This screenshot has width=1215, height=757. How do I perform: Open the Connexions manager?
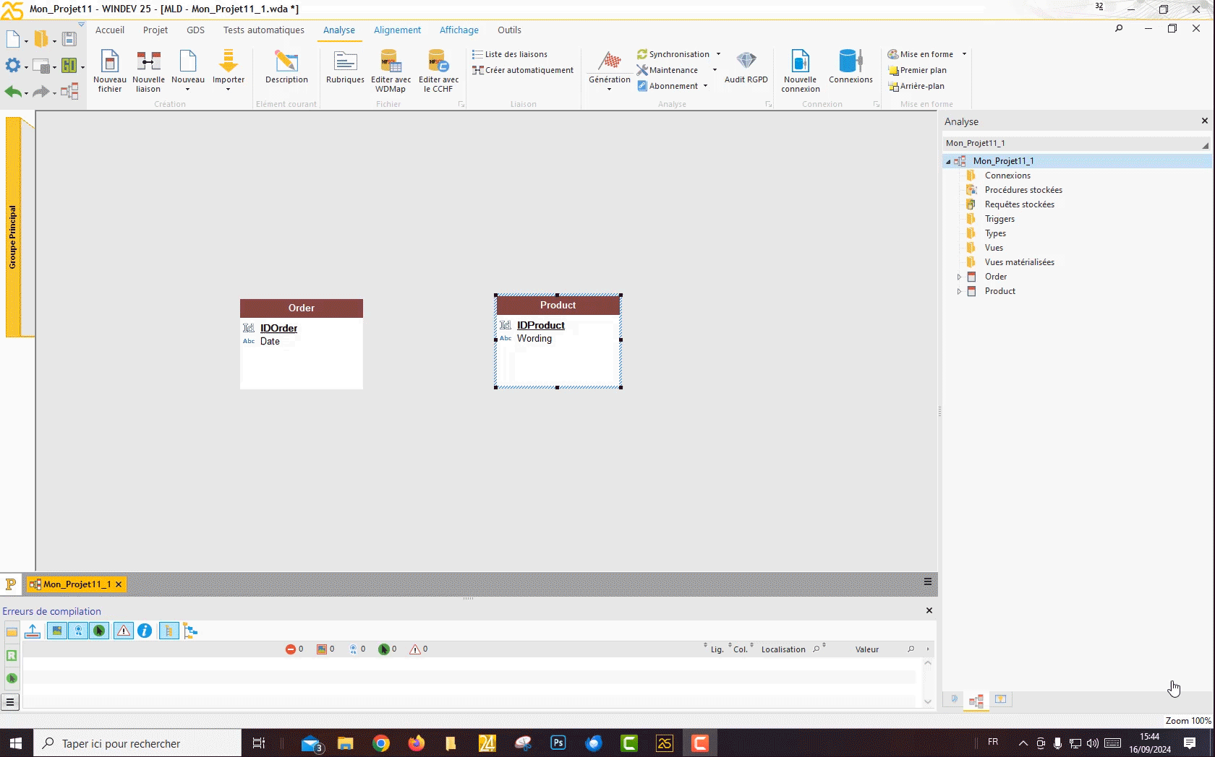pyautogui.click(x=850, y=68)
